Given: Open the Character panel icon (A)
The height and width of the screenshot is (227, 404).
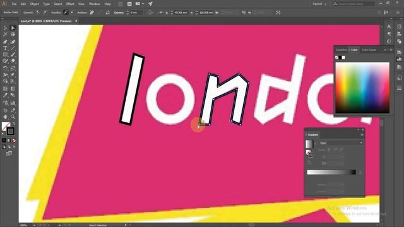Looking at the screenshot, I should click(x=389, y=26).
